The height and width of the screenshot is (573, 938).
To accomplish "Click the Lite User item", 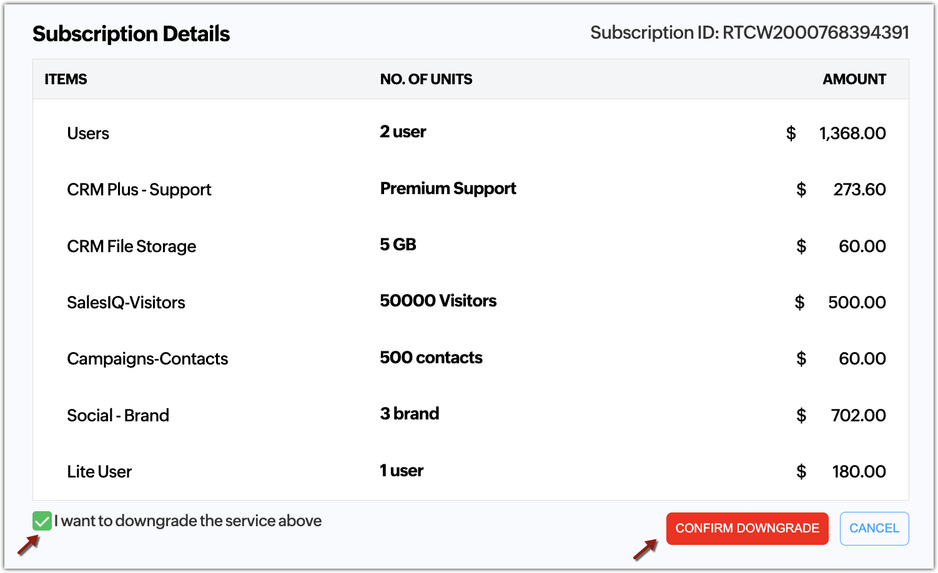I will (99, 472).
